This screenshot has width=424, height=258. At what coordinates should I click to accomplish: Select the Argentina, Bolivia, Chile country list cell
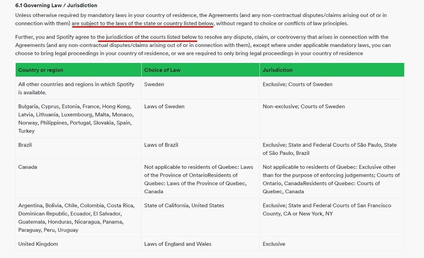pyautogui.click(x=78, y=217)
